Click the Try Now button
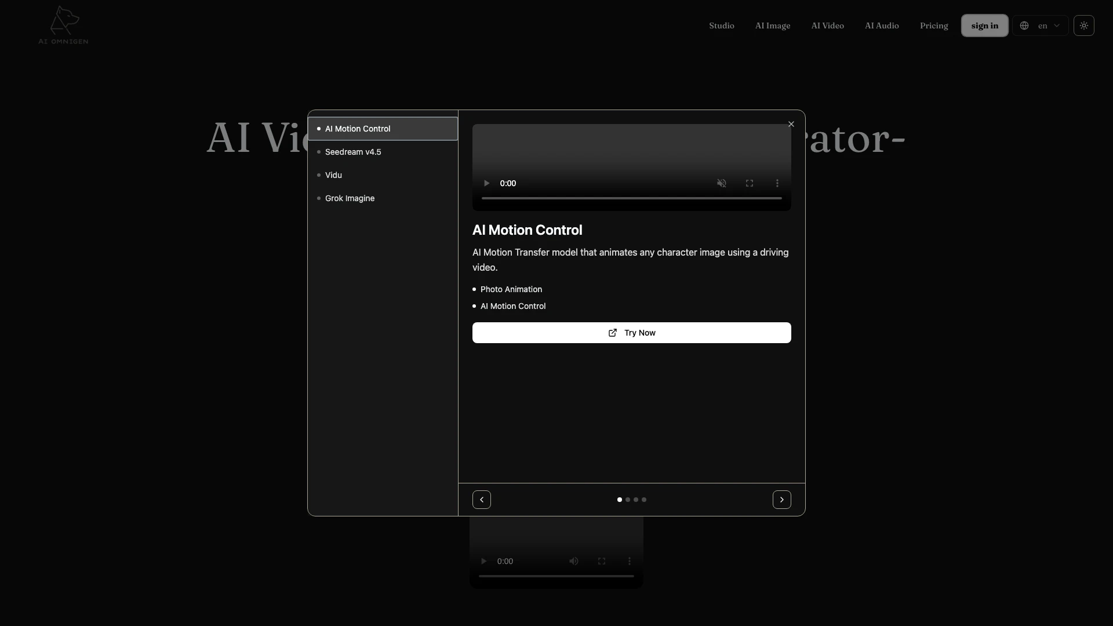 point(631,333)
